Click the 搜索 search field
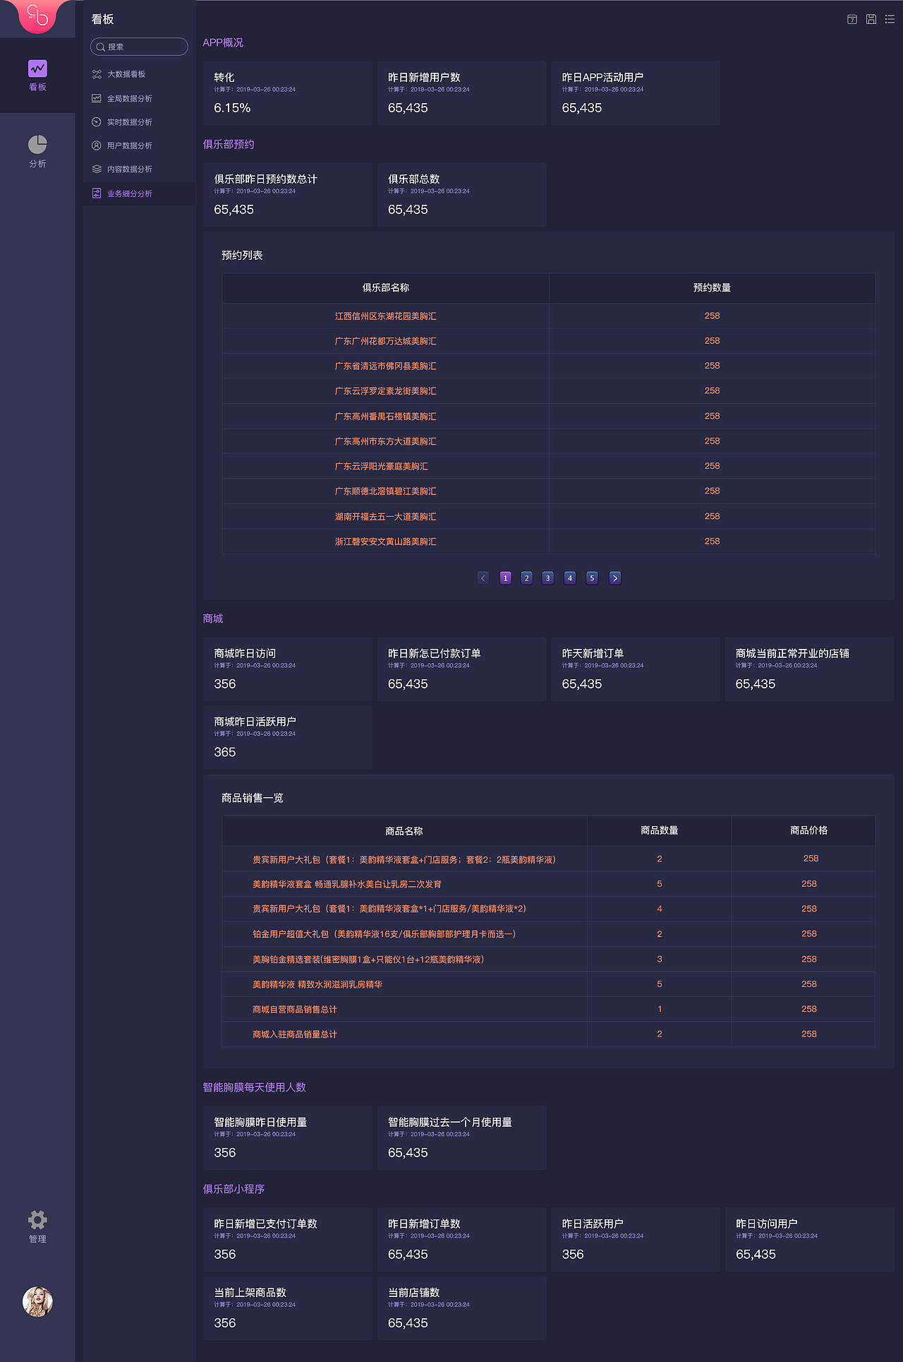This screenshot has height=1362, width=903. pyautogui.click(x=139, y=47)
